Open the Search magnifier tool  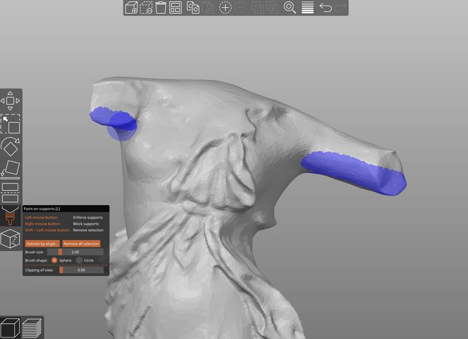290,8
